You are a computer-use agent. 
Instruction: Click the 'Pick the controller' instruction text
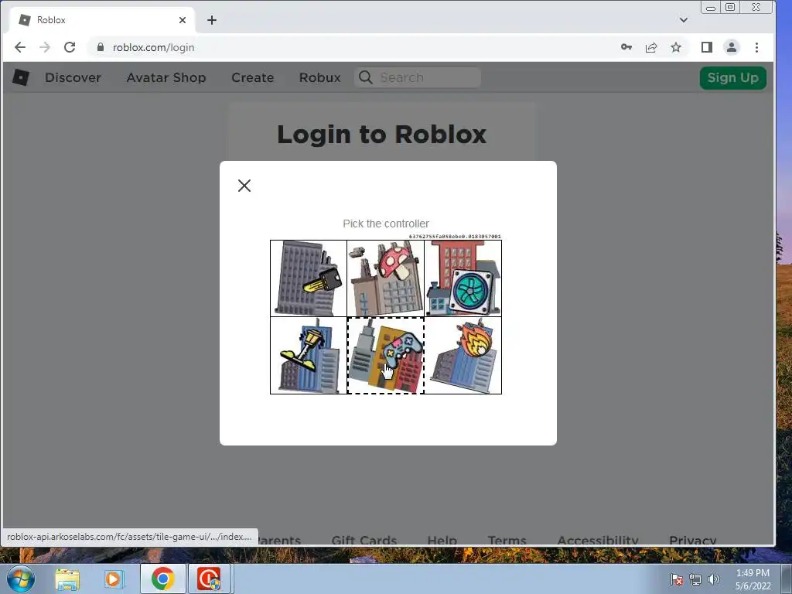[386, 224]
